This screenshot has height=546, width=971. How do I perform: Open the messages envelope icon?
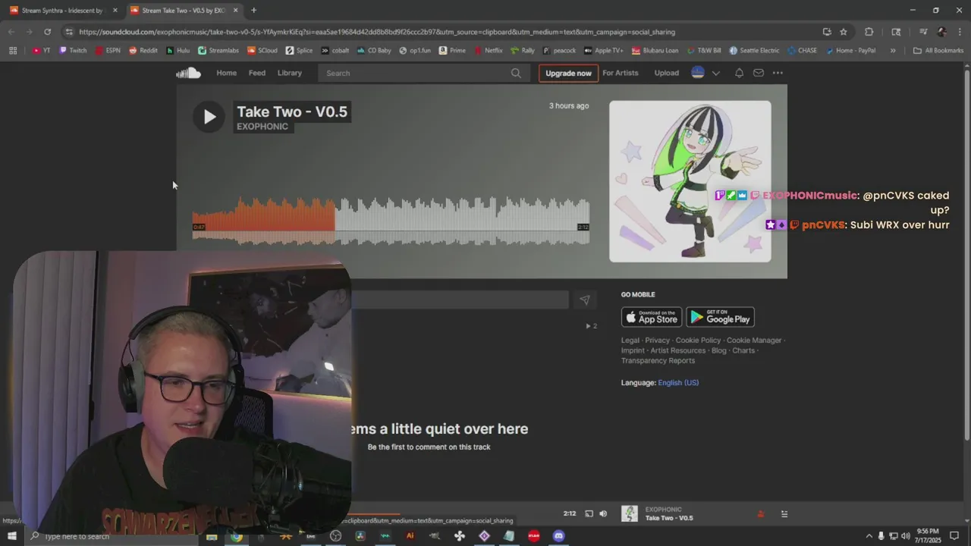click(758, 73)
